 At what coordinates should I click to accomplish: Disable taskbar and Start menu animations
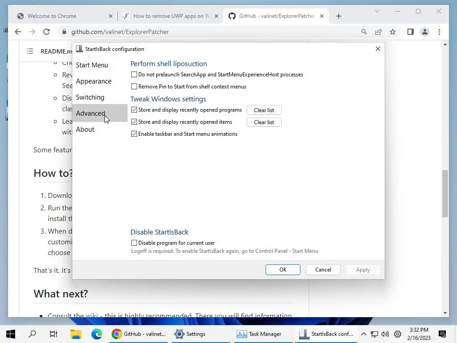click(134, 134)
